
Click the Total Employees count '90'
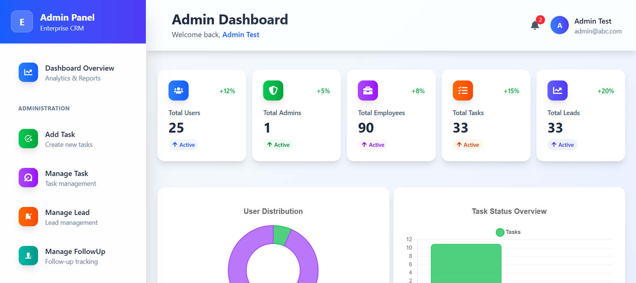(x=366, y=128)
